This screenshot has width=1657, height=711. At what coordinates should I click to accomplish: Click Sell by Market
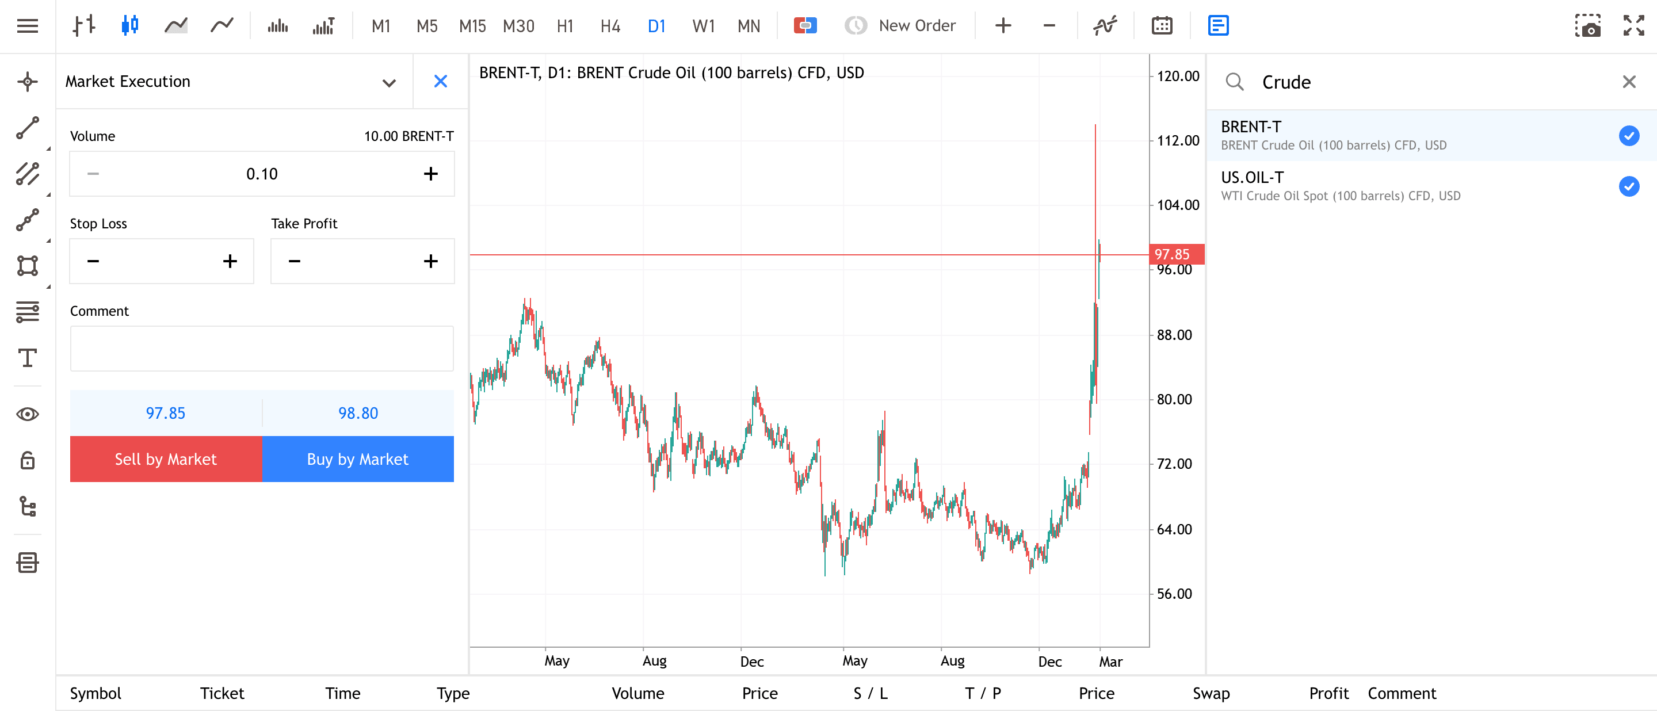tap(166, 459)
